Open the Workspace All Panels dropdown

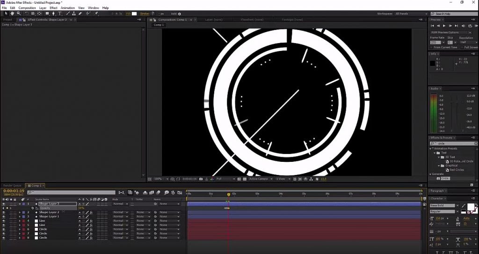(x=411, y=14)
